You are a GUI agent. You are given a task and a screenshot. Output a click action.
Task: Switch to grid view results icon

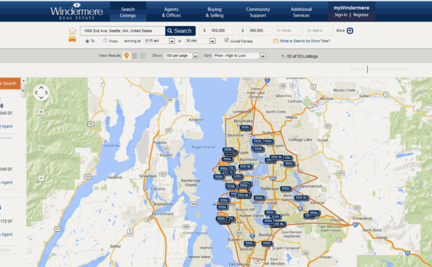coord(143,56)
